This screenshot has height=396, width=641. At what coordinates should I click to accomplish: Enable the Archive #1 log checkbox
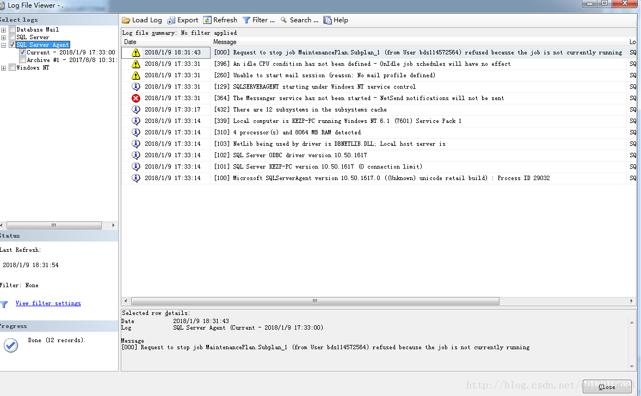(x=23, y=60)
